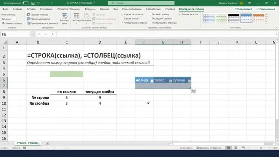The width and height of the screenshot is (279, 157).
Task: Expand the Name Box dropdown arrow
Action: 29,34
